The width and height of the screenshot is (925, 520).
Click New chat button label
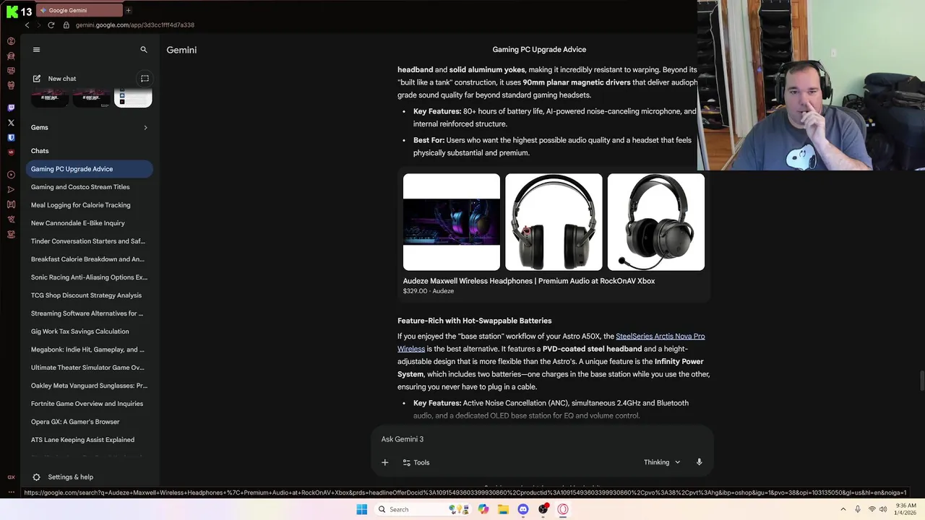62,79
